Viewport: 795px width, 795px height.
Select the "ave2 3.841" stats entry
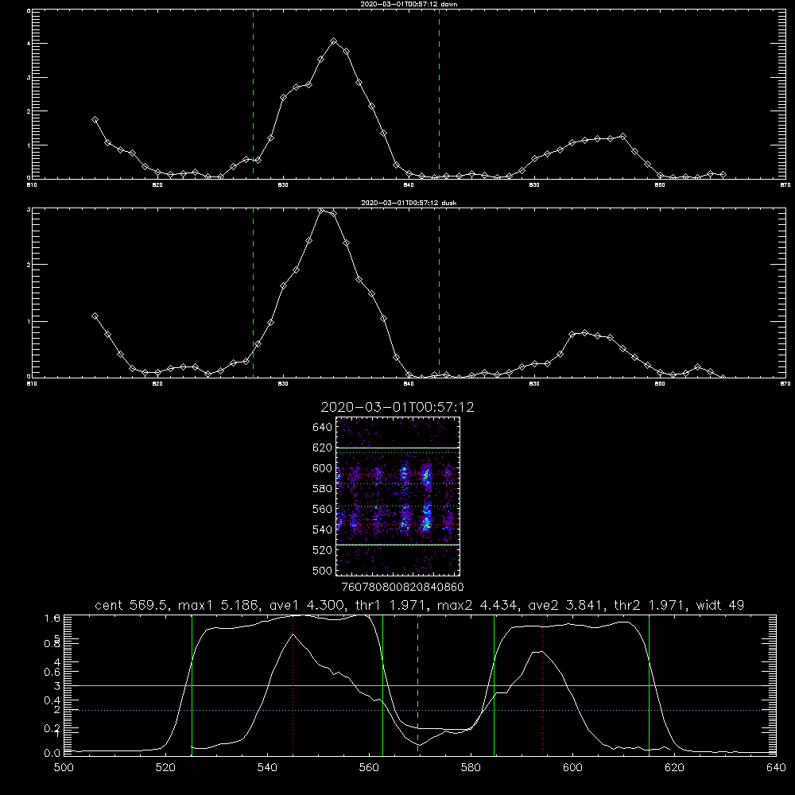tap(566, 605)
